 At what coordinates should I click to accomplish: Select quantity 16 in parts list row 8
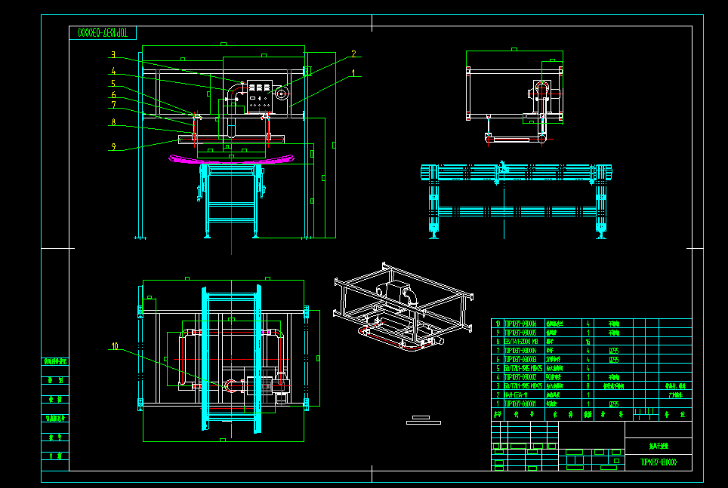(x=588, y=342)
